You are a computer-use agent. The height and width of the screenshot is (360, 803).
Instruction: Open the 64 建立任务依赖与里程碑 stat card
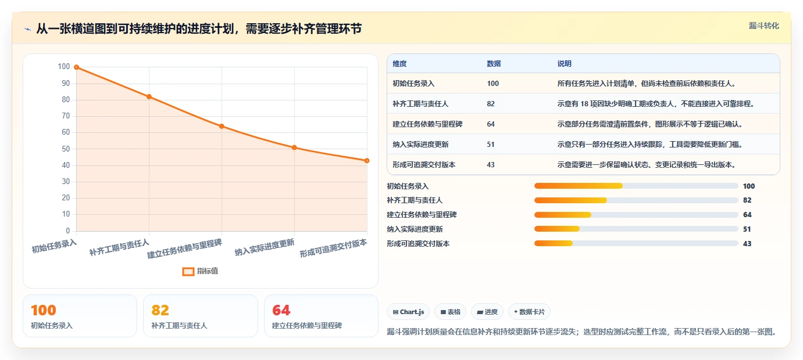click(321, 316)
